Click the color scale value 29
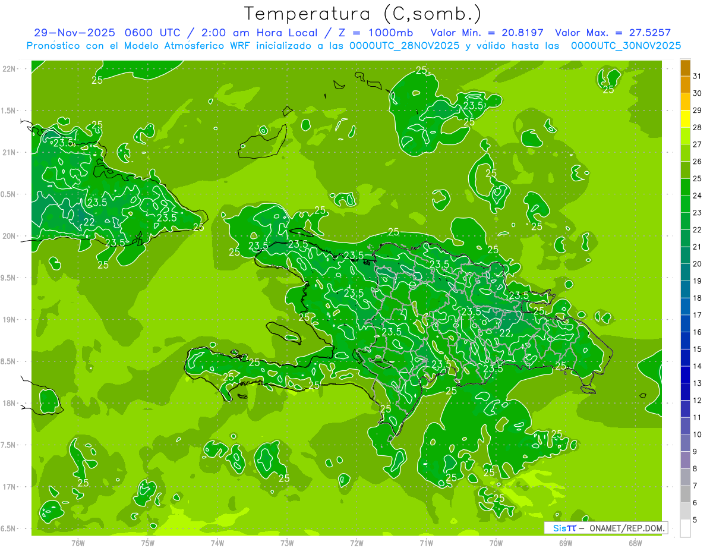The image size is (713, 551). [x=697, y=110]
